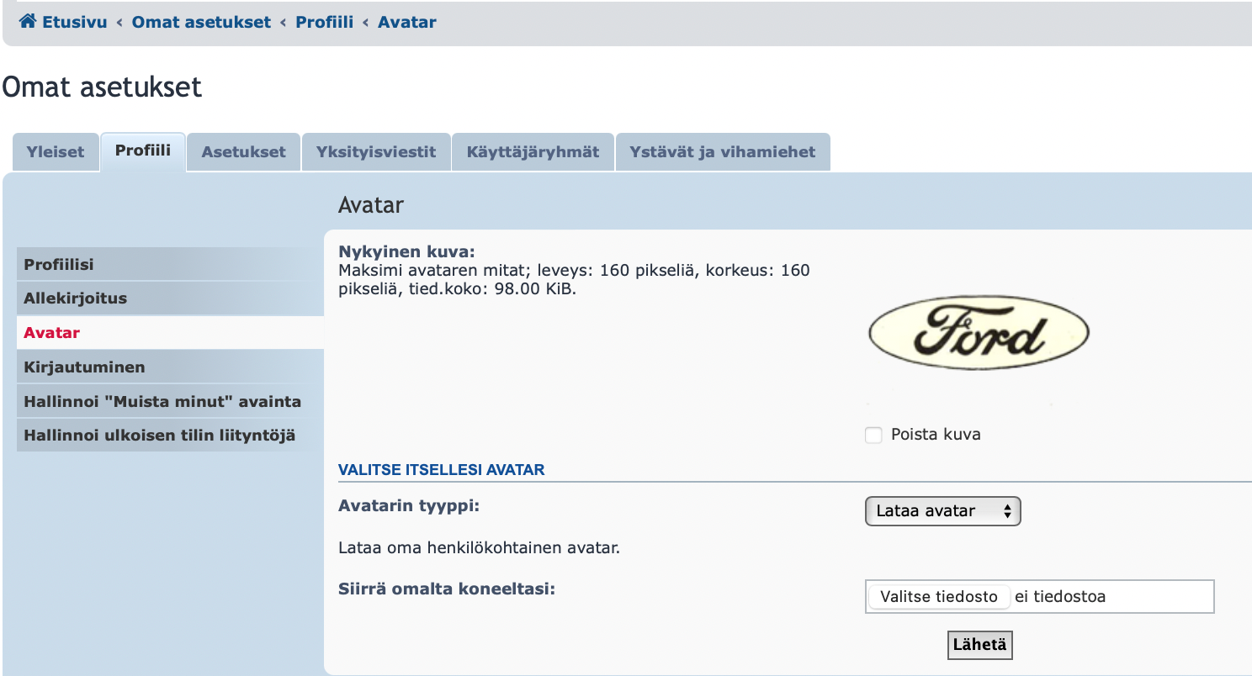Click the Avatar breadcrumb link
The height and width of the screenshot is (676, 1252).
pos(406,22)
